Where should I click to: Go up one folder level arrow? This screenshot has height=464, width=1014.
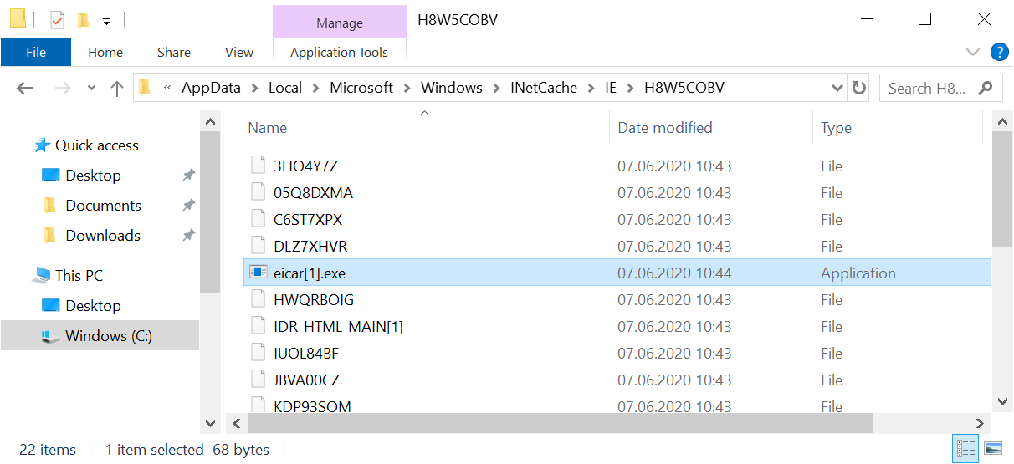click(117, 88)
